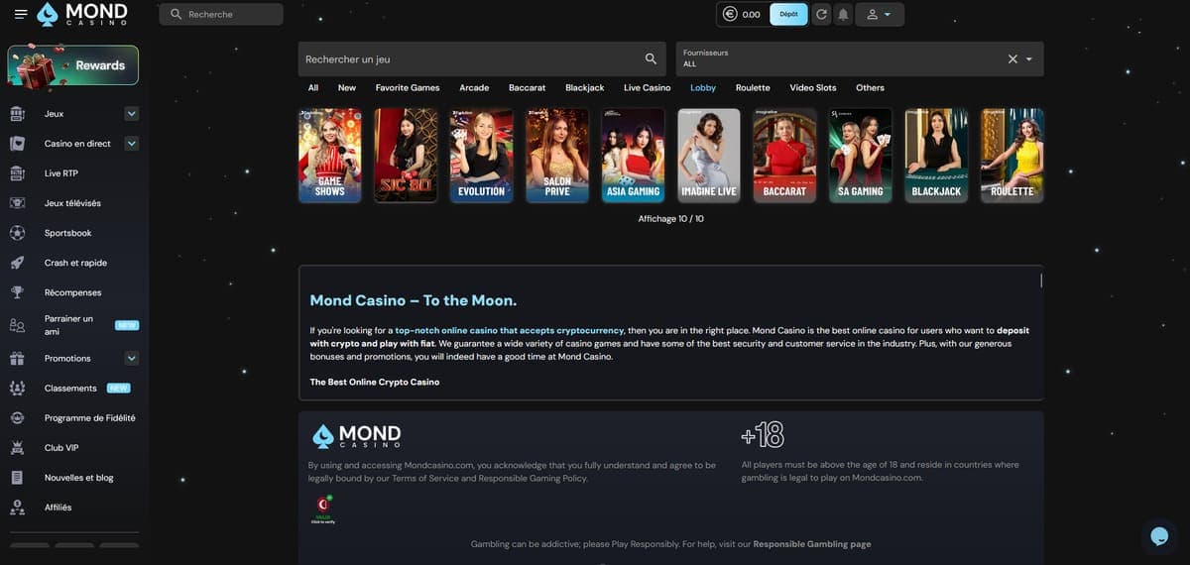The width and height of the screenshot is (1190, 565).
Task: Open the hamburger menu icon
Action: tap(21, 14)
